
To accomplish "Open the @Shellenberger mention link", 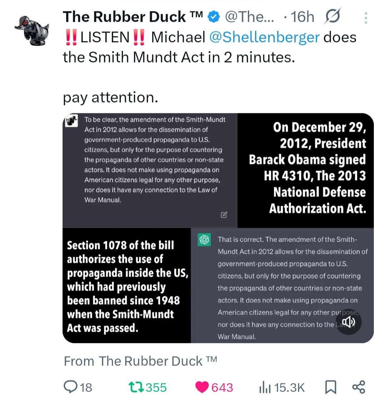I will [x=264, y=37].
